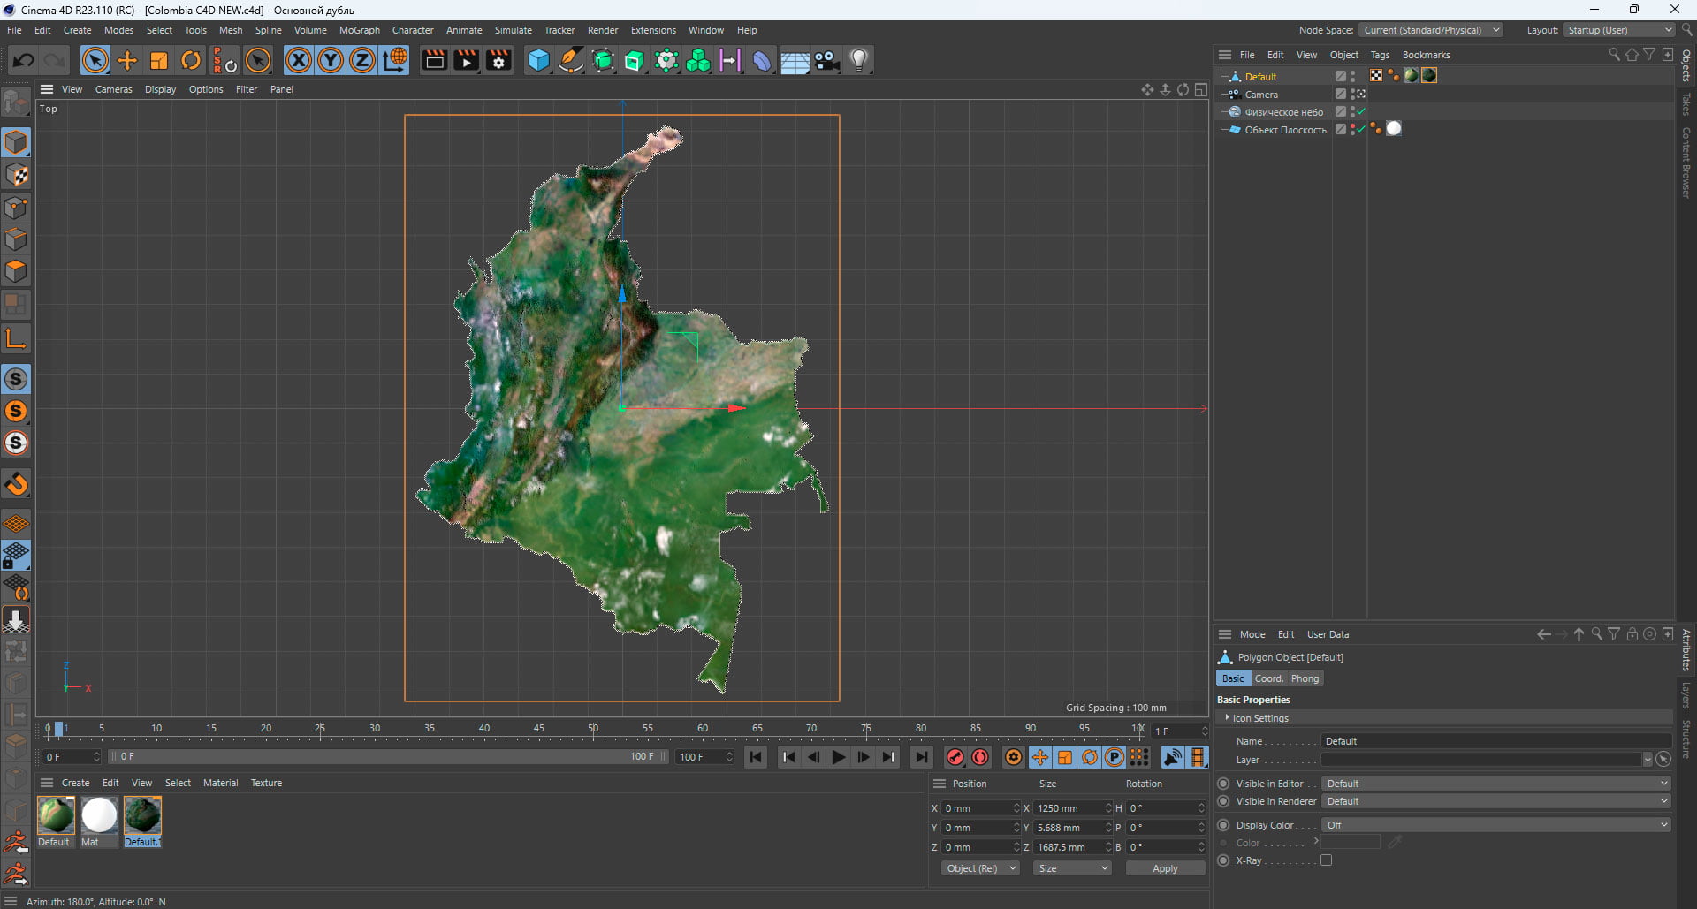This screenshot has height=909, width=1697.
Task: Open the MoGraph menu
Action: point(359,30)
